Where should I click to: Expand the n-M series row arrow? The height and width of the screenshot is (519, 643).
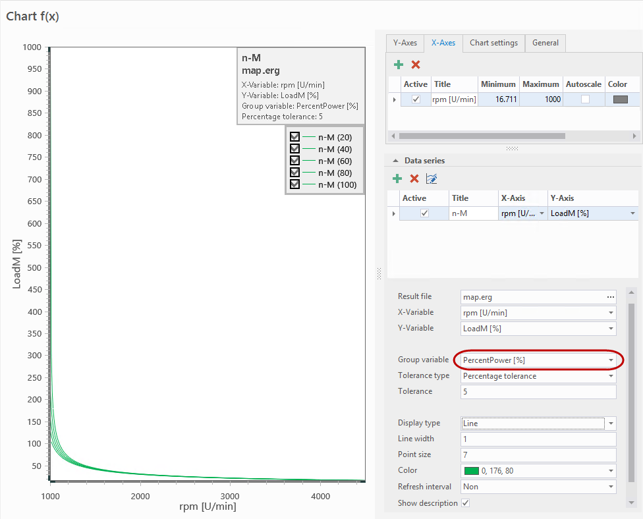(x=394, y=213)
